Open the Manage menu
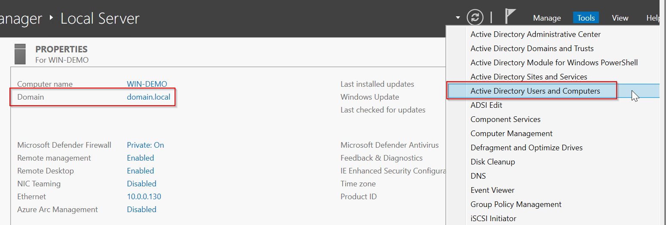This screenshot has height=225, width=666. (x=547, y=18)
